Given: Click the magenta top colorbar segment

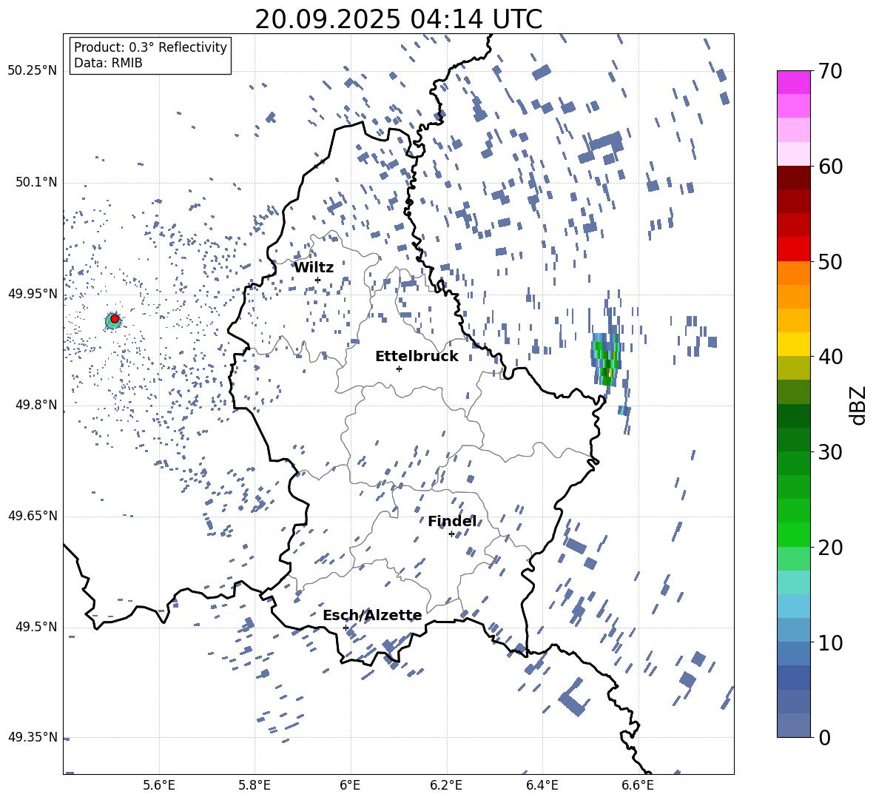Looking at the screenshot, I should (x=793, y=82).
